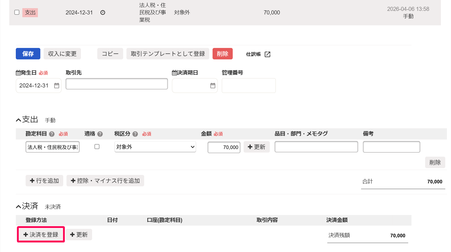This screenshot has width=451, height=252.
Task: Tick the checkbox on the 支出 transaction row
Action: point(17,12)
